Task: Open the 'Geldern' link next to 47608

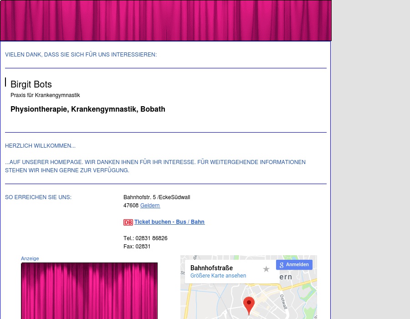Action: click(x=150, y=206)
